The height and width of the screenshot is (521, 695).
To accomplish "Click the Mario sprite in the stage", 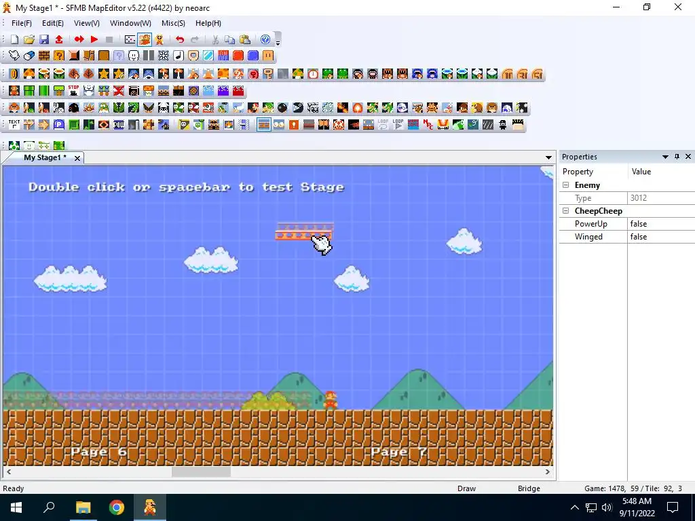I will coord(331,400).
